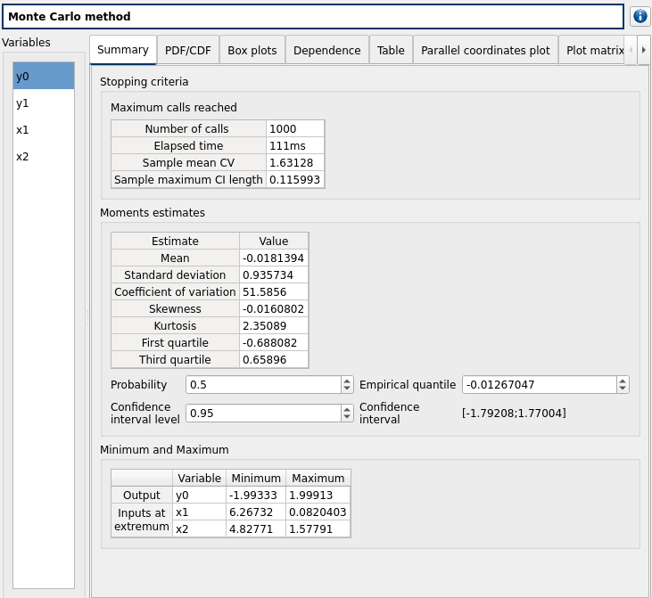Click Kurtosis value 2.35089
The image size is (652, 598).
274,326
